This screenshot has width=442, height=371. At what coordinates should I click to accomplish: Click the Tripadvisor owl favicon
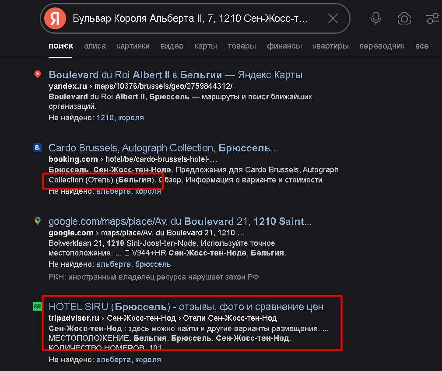coord(38,306)
